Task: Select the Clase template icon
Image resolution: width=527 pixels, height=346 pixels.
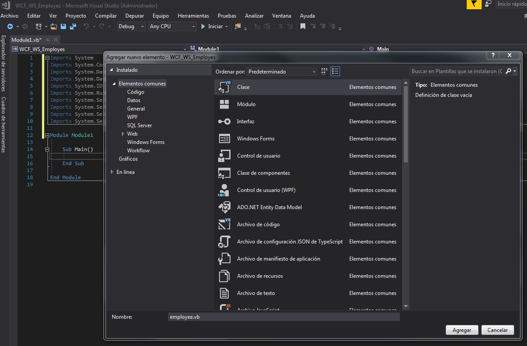Action: pyautogui.click(x=224, y=87)
